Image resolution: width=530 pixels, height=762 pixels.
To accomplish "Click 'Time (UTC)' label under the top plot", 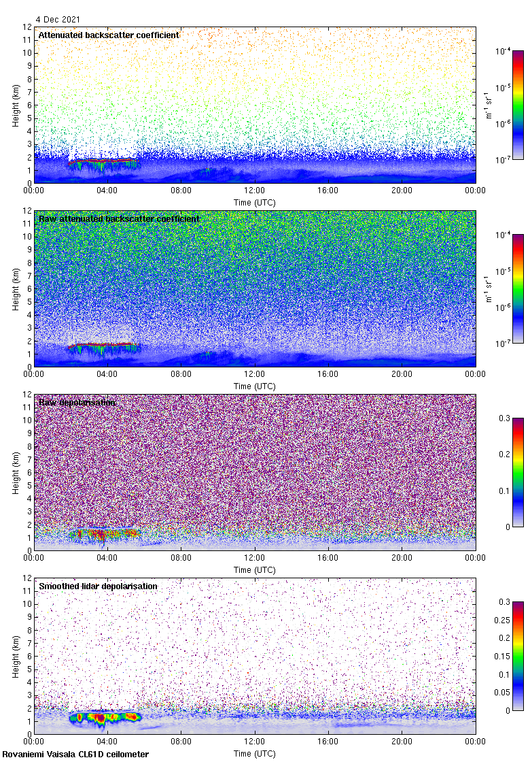I will (x=254, y=203).
